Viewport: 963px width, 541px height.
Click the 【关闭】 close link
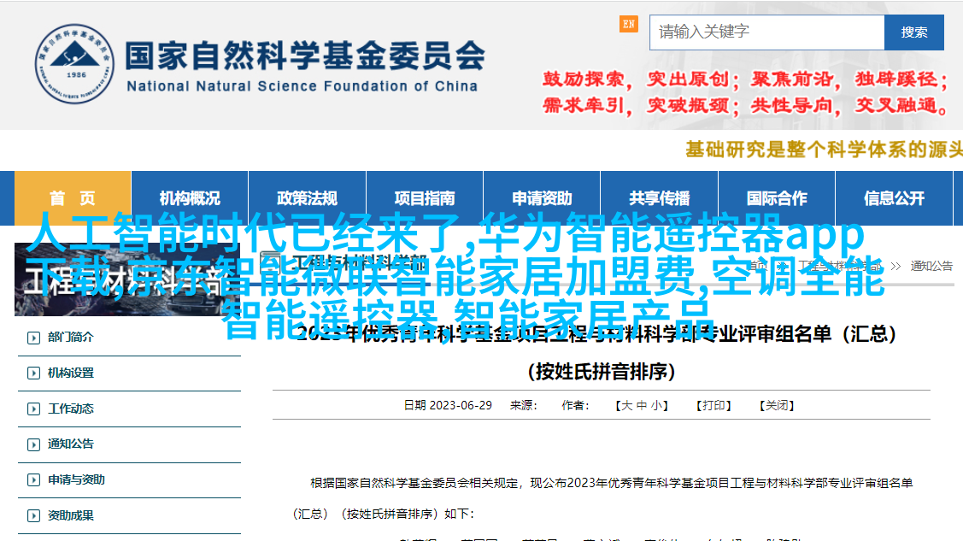776,405
